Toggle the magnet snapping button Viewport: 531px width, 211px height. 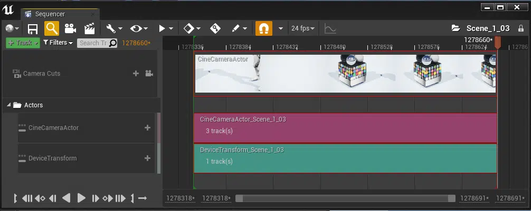click(263, 28)
